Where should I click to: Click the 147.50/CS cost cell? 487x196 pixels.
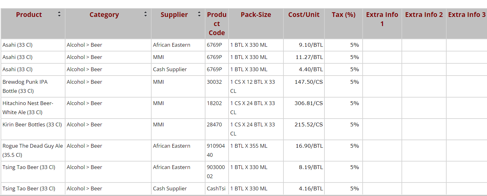pyautogui.click(x=308, y=82)
